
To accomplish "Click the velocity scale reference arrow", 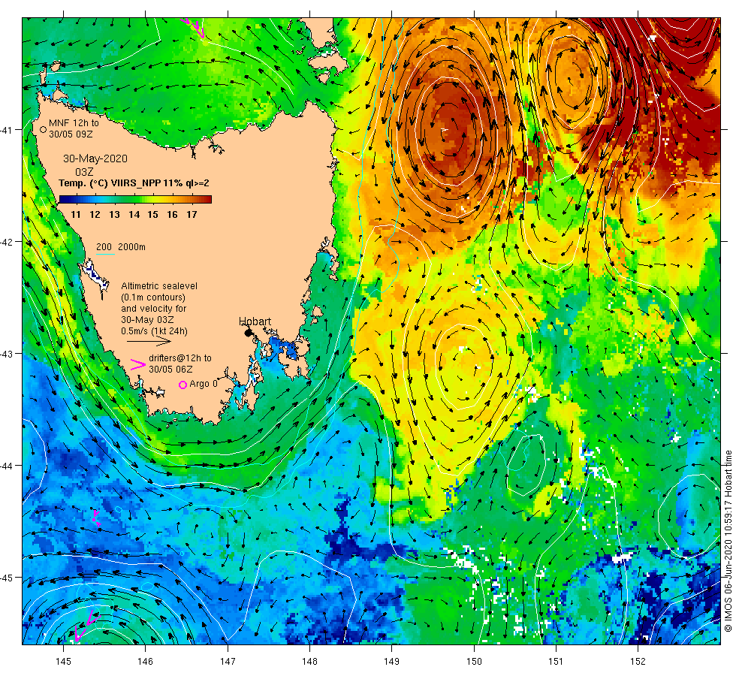I will click(149, 342).
